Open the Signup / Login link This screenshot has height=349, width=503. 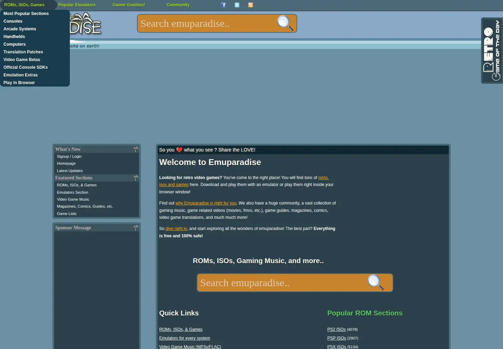pyautogui.click(x=69, y=156)
